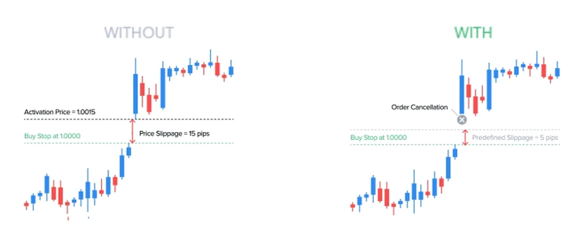Select the tall blue candle above the activation line
The image size is (586, 237).
[x=136, y=93]
